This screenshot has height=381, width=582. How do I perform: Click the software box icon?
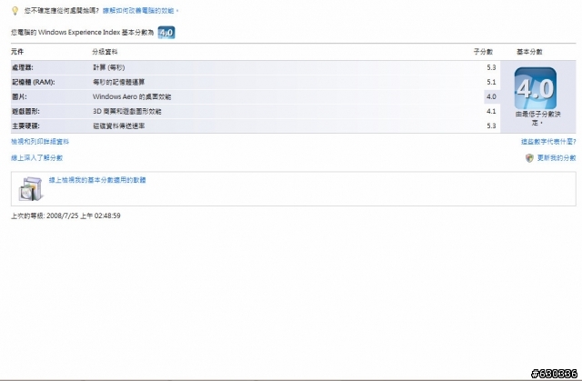30,189
